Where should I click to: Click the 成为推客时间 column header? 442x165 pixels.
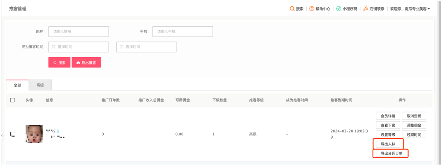click(297, 100)
